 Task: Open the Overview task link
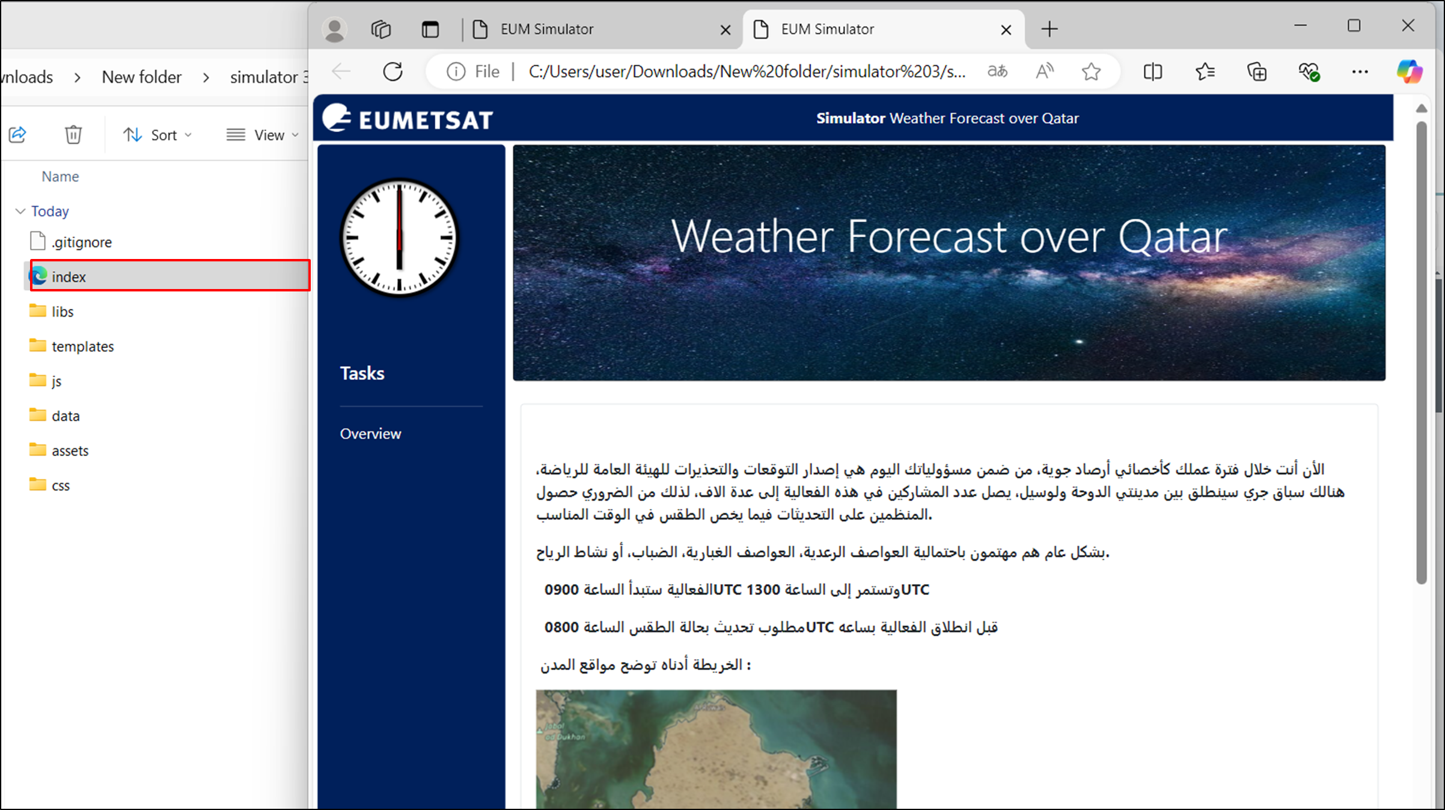coord(370,434)
